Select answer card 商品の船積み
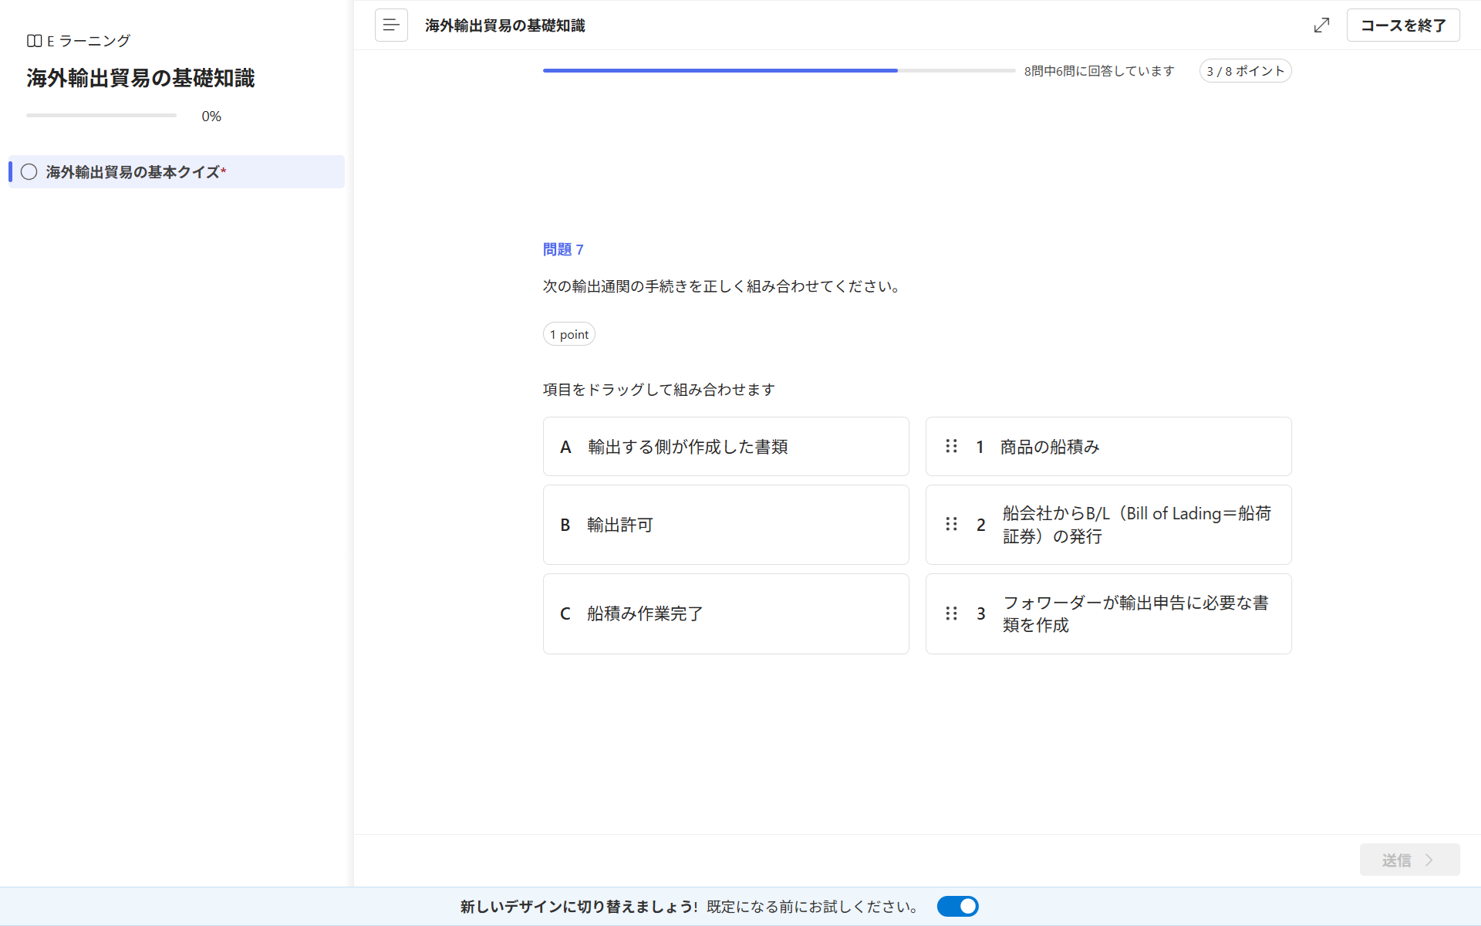 tap(1108, 447)
